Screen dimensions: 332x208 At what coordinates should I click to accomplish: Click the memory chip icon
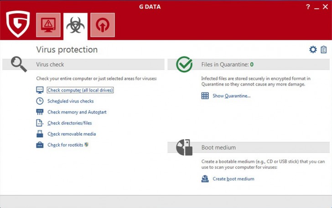(x=40, y=112)
